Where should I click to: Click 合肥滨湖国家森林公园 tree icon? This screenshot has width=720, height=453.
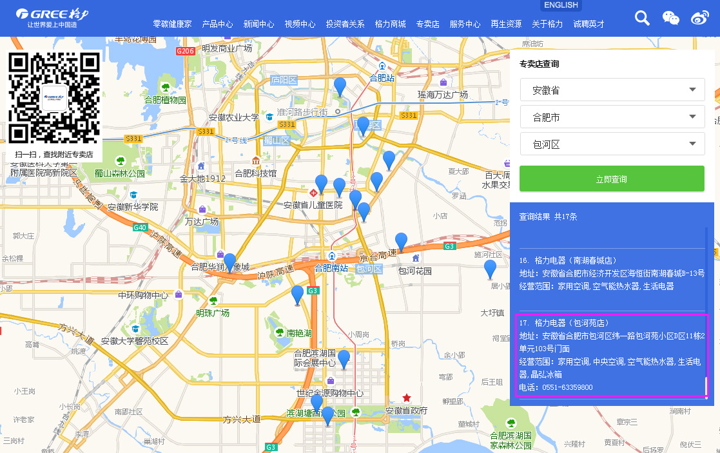point(511,423)
